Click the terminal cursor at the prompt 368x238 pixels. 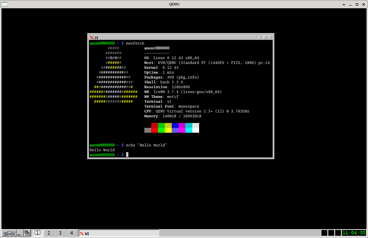[127, 155]
